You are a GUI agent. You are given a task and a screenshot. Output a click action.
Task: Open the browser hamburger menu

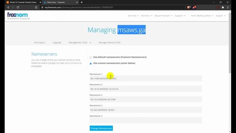coord(228,7)
